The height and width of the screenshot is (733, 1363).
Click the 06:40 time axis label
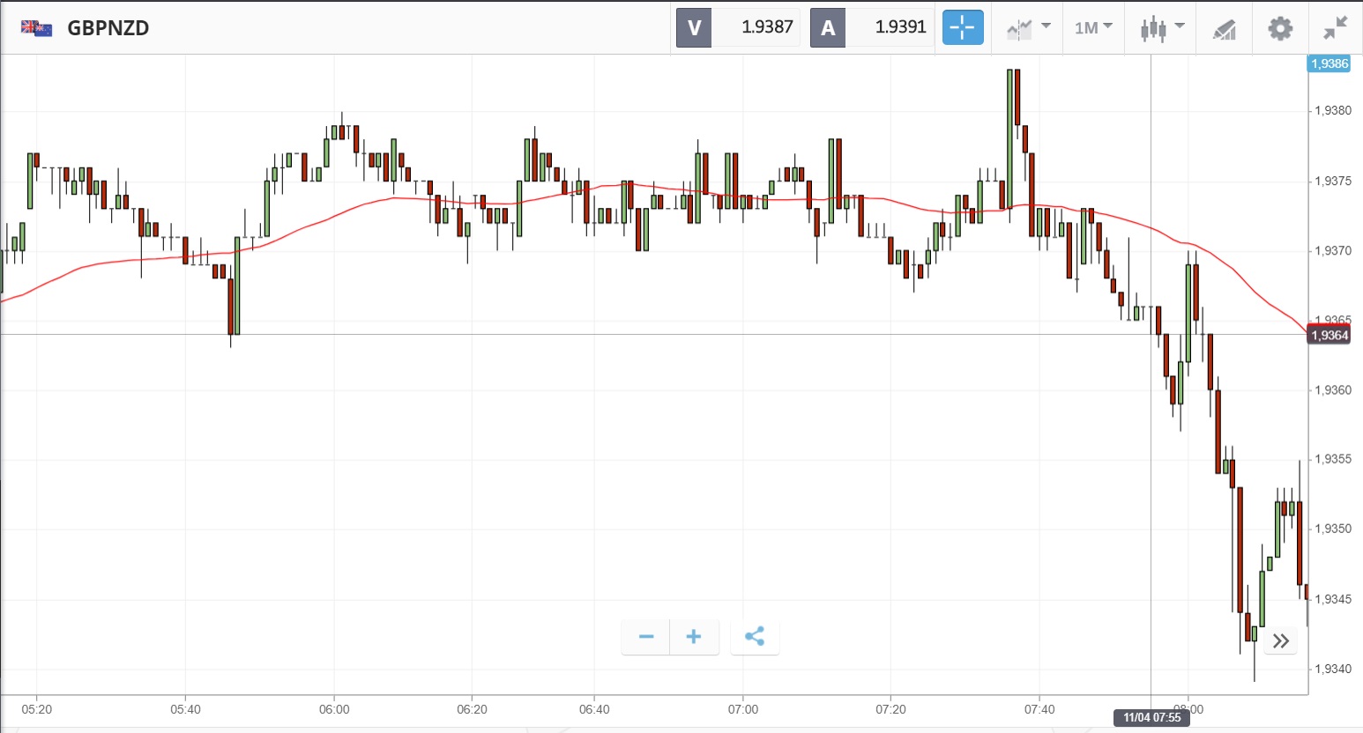[594, 709]
